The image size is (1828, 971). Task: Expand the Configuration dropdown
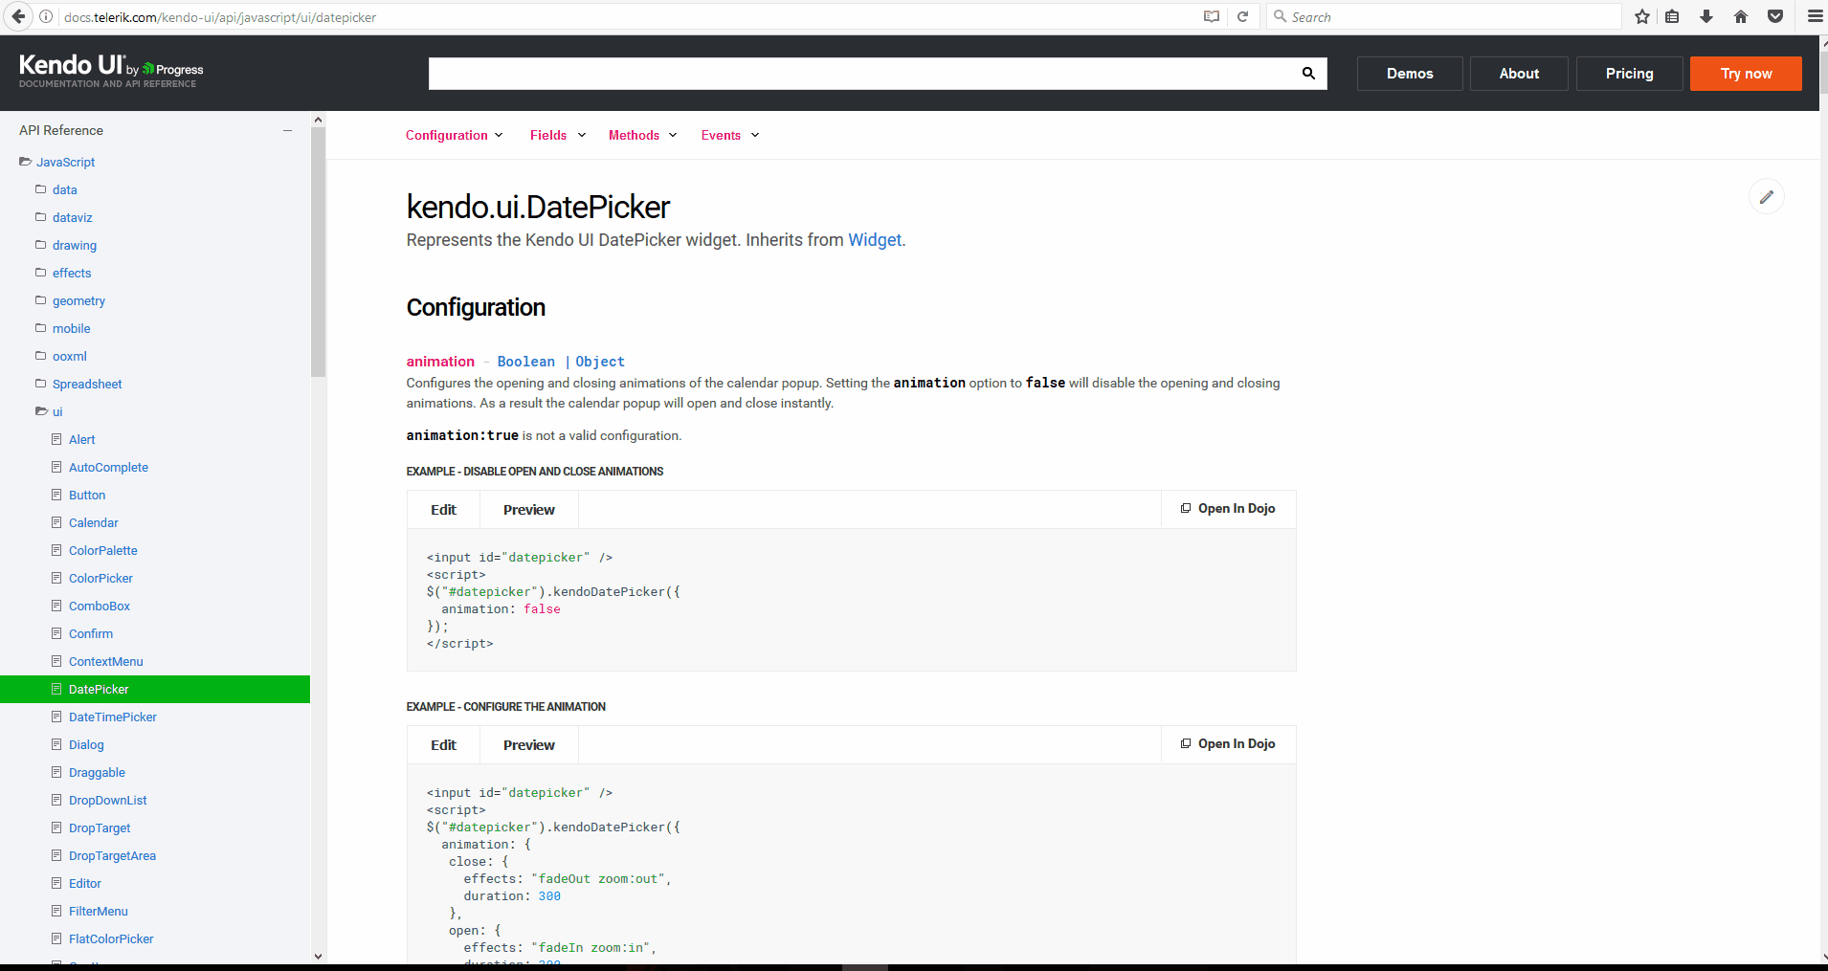pos(454,136)
